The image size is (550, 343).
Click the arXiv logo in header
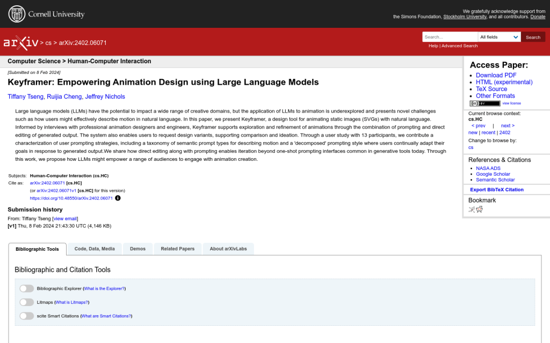tap(20, 42)
